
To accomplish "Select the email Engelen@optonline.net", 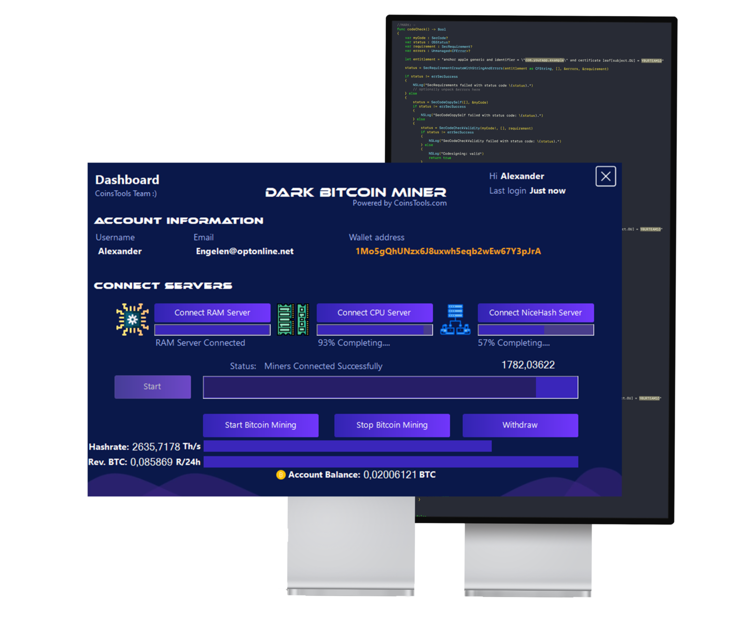I will [x=245, y=251].
